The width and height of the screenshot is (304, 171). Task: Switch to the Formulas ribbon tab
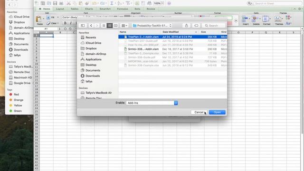pos(123,9)
